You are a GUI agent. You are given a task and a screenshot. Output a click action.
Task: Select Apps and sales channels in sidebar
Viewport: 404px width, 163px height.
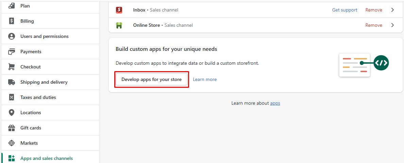pyautogui.click(x=46, y=158)
